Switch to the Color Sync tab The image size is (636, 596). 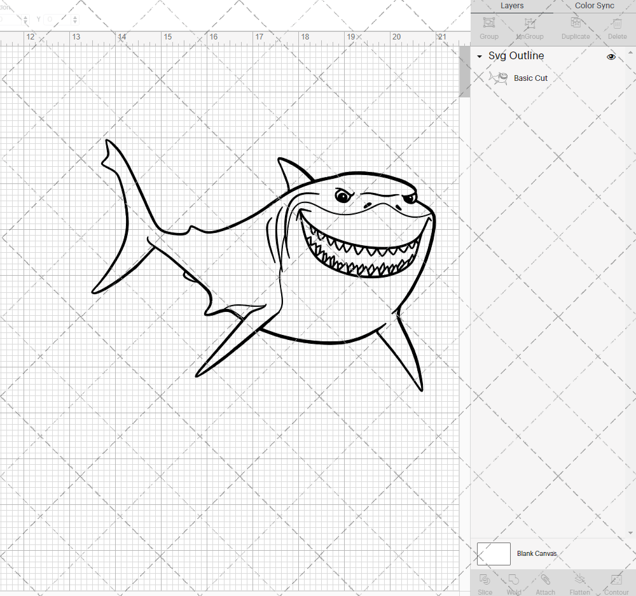(x=594, y=6)
